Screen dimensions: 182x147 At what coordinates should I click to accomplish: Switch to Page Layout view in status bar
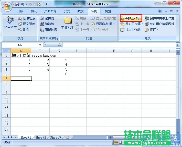point(121,142)
